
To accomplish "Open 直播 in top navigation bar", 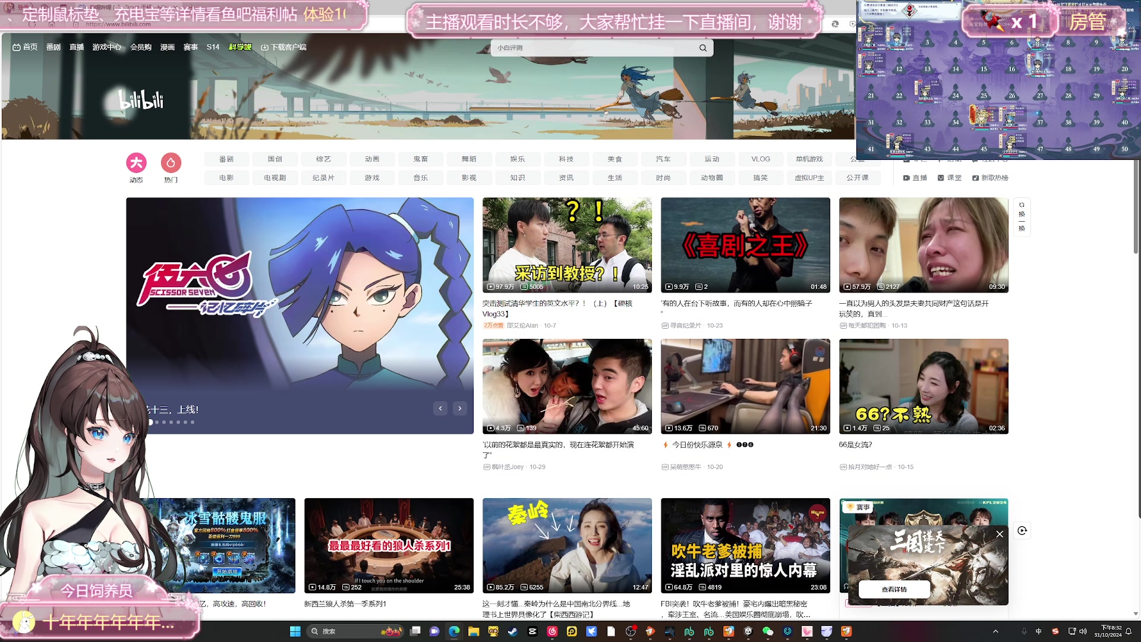I will (x=77, y=47).
